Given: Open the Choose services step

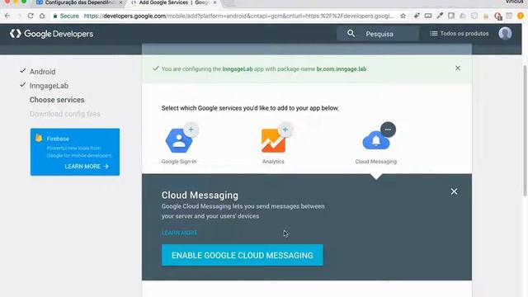Looking at the screenshot, I should 57,100.
